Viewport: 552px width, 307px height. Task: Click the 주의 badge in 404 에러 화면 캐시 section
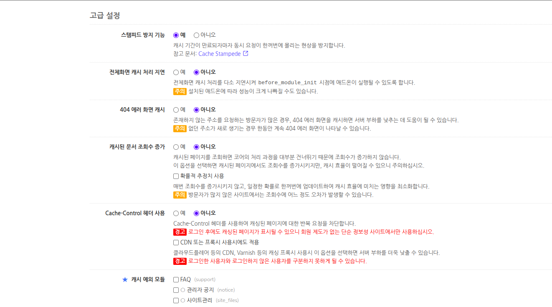[x=180, y=129]
